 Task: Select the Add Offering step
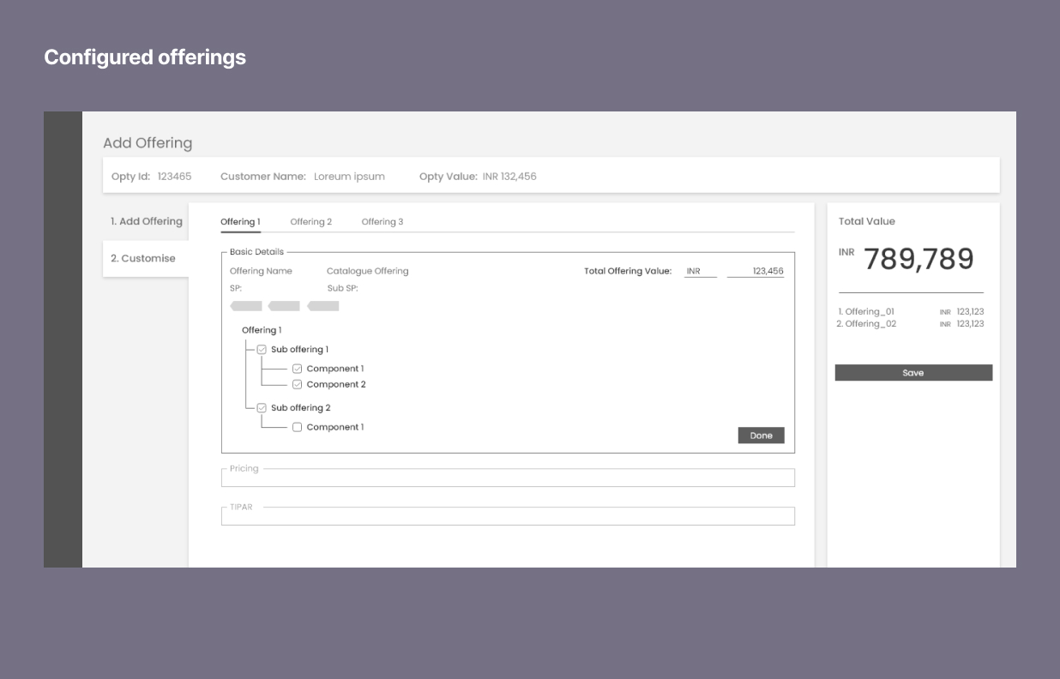click(x=147, y=221)
